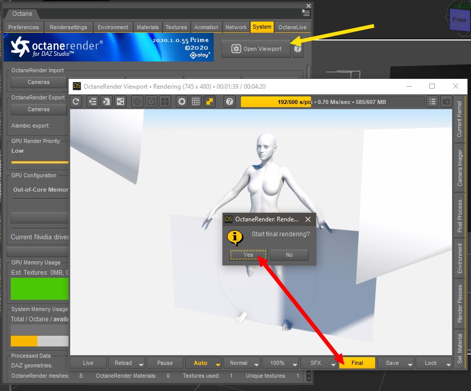Open the Save dropdown
This screenshot has height=391, width=471.
point(410,364)
